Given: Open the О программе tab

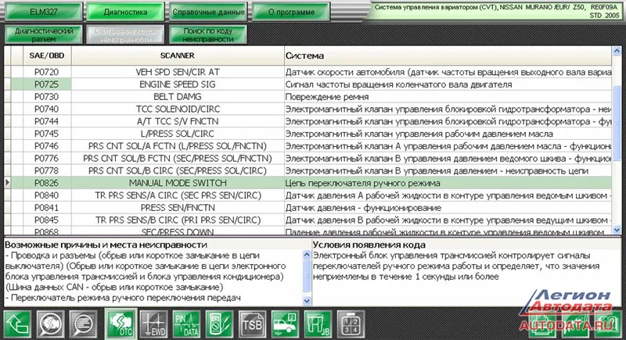Looking at the screenshot, I should point(291,12).
